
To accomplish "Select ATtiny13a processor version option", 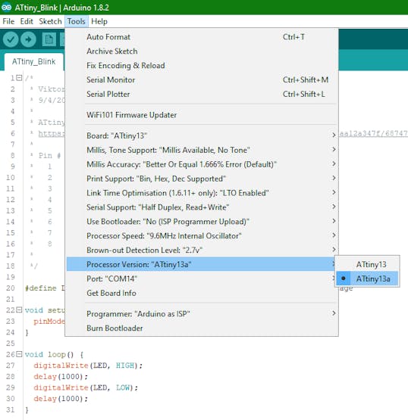I will tap(367, 278).
